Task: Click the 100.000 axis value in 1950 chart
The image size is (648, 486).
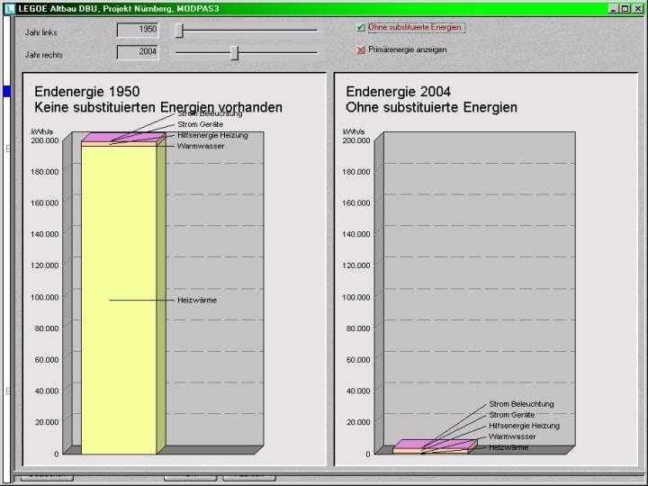Action: click(45, 297)
